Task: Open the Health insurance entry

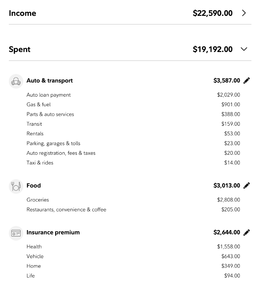Action: (x=133, y=246)
